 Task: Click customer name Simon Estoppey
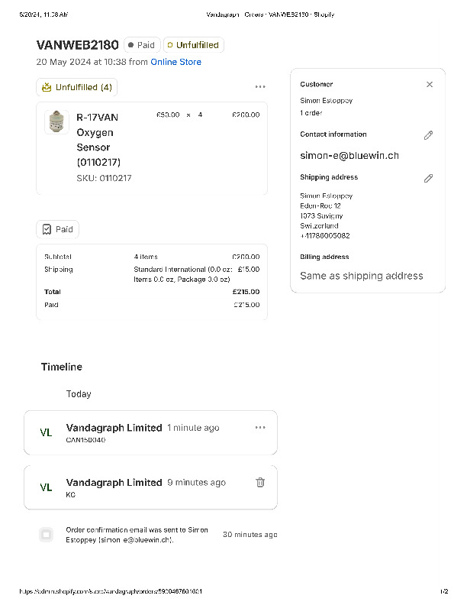[326, 101]
